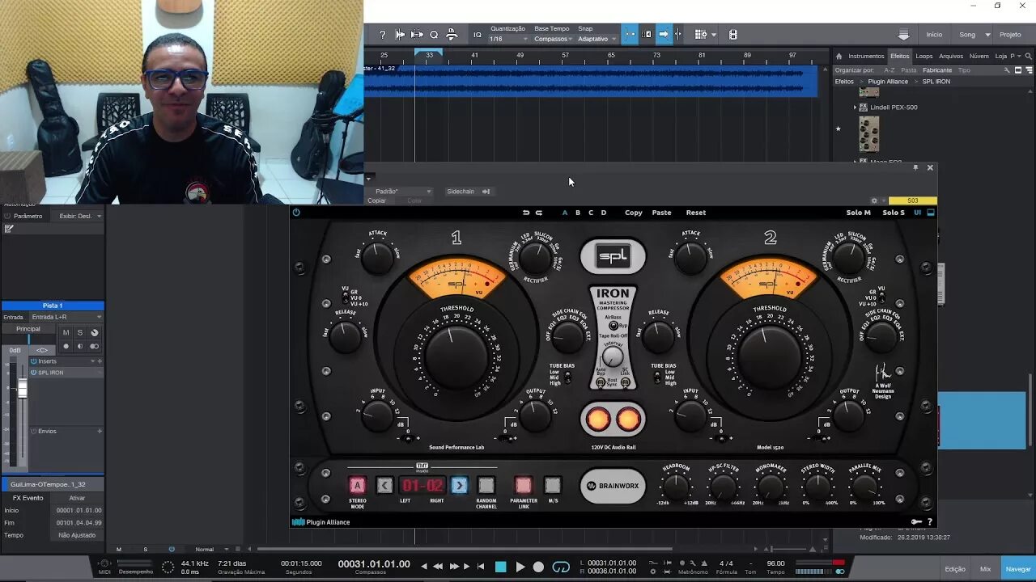This screenshot has width=1036, height=582.
Task: Click the record button in transport
Action: tap(539, 567)
